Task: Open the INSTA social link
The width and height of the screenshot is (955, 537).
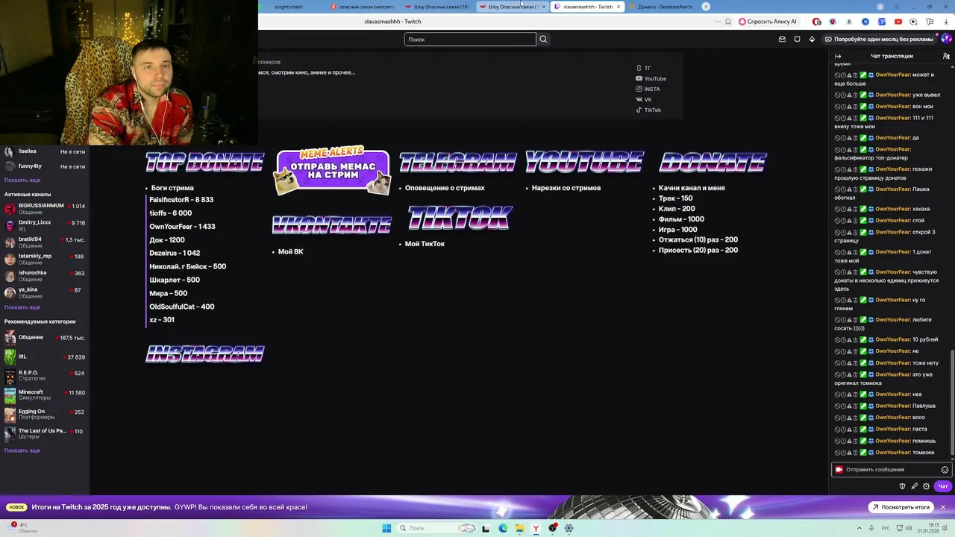Action: pos(648,89)
